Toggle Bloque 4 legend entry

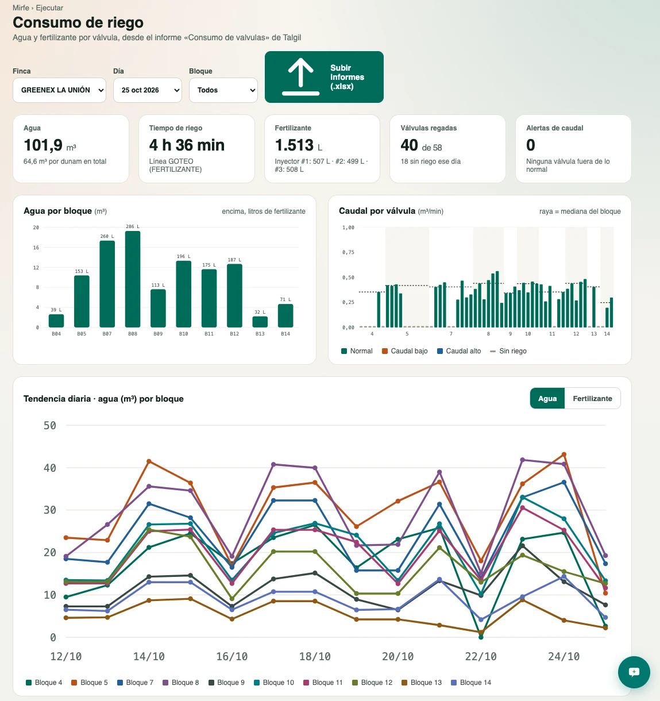[44, 683]
